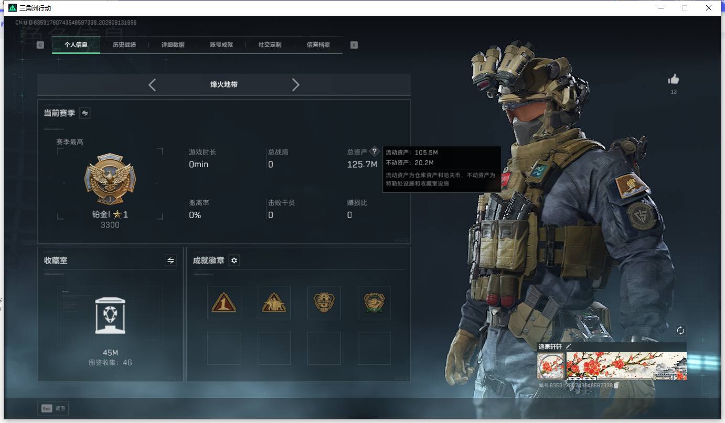Toggle the 收藏室 swap icon
Viewport: 725px width, 423px height.
click(x=170, y=260)
